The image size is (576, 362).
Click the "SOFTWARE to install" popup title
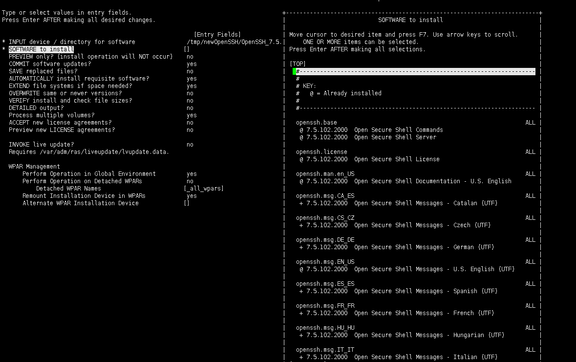(x=410, y=20)
